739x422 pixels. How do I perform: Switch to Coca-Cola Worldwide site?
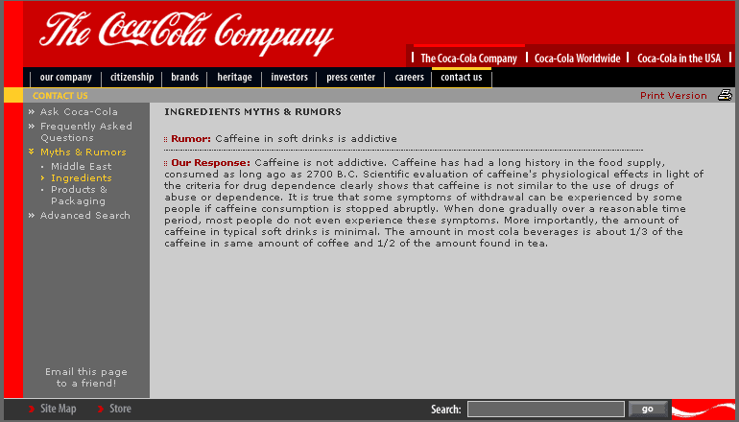tap(578, 59)
